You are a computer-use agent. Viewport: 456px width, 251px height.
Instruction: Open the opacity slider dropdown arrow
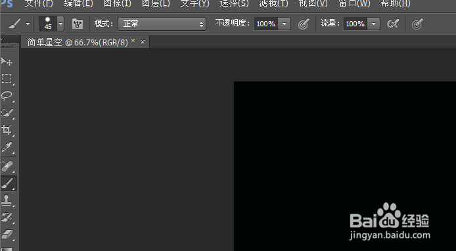284,24
